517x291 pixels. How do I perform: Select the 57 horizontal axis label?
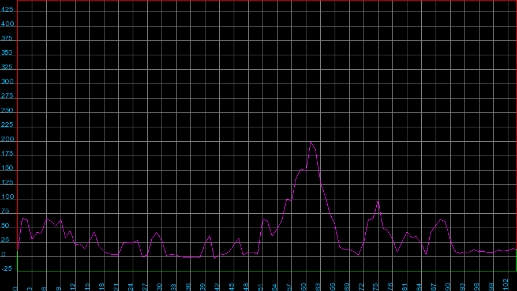click(x=289, y=287)
